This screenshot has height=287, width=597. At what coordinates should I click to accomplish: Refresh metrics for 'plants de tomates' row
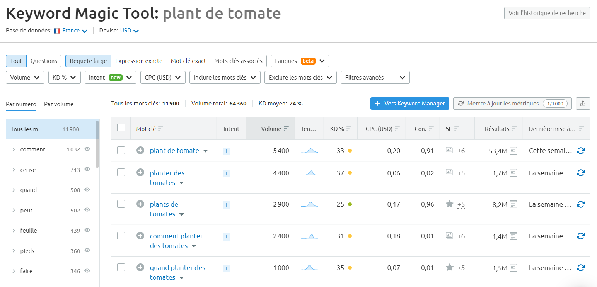(580, 204)
